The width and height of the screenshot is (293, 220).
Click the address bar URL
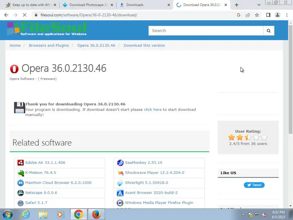pos(89,15)
